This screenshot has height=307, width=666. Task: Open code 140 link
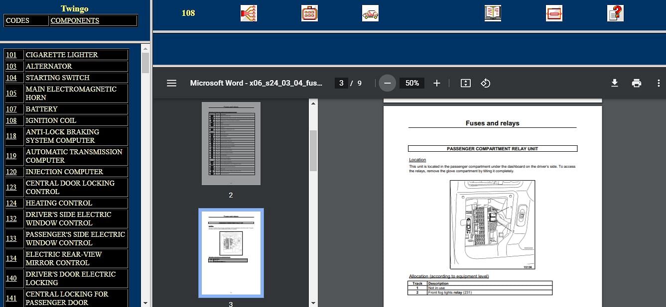click(11, 278)
